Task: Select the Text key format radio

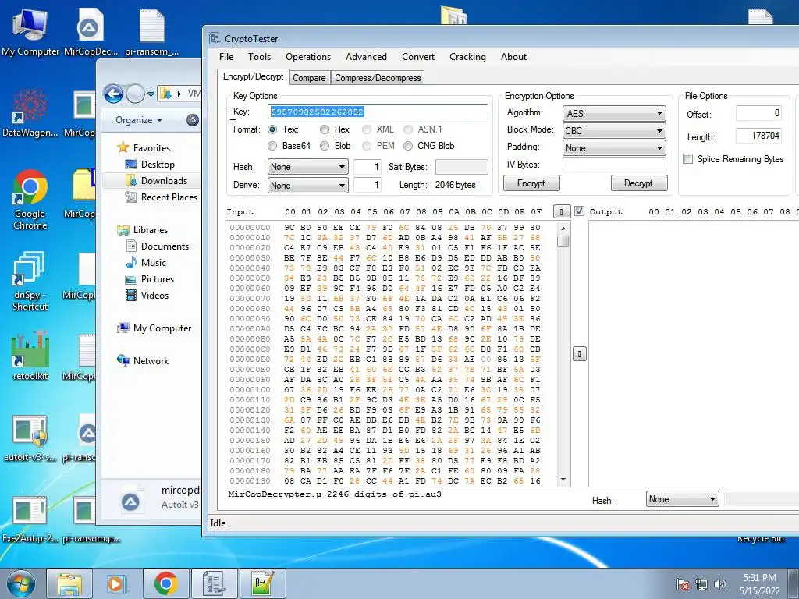Action: click(x=272, y=129)
